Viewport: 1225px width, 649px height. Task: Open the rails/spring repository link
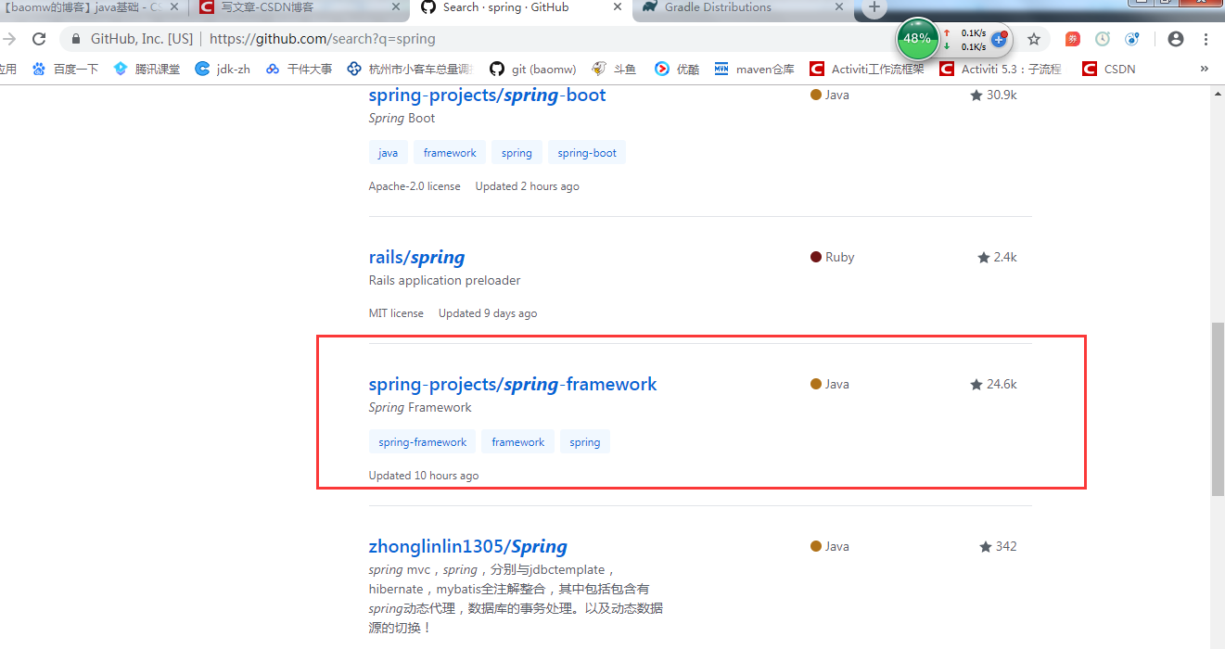pos(416,257)
